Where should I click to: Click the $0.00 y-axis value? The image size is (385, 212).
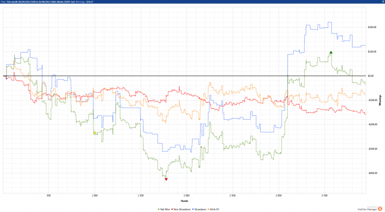[x=371, y=76]
